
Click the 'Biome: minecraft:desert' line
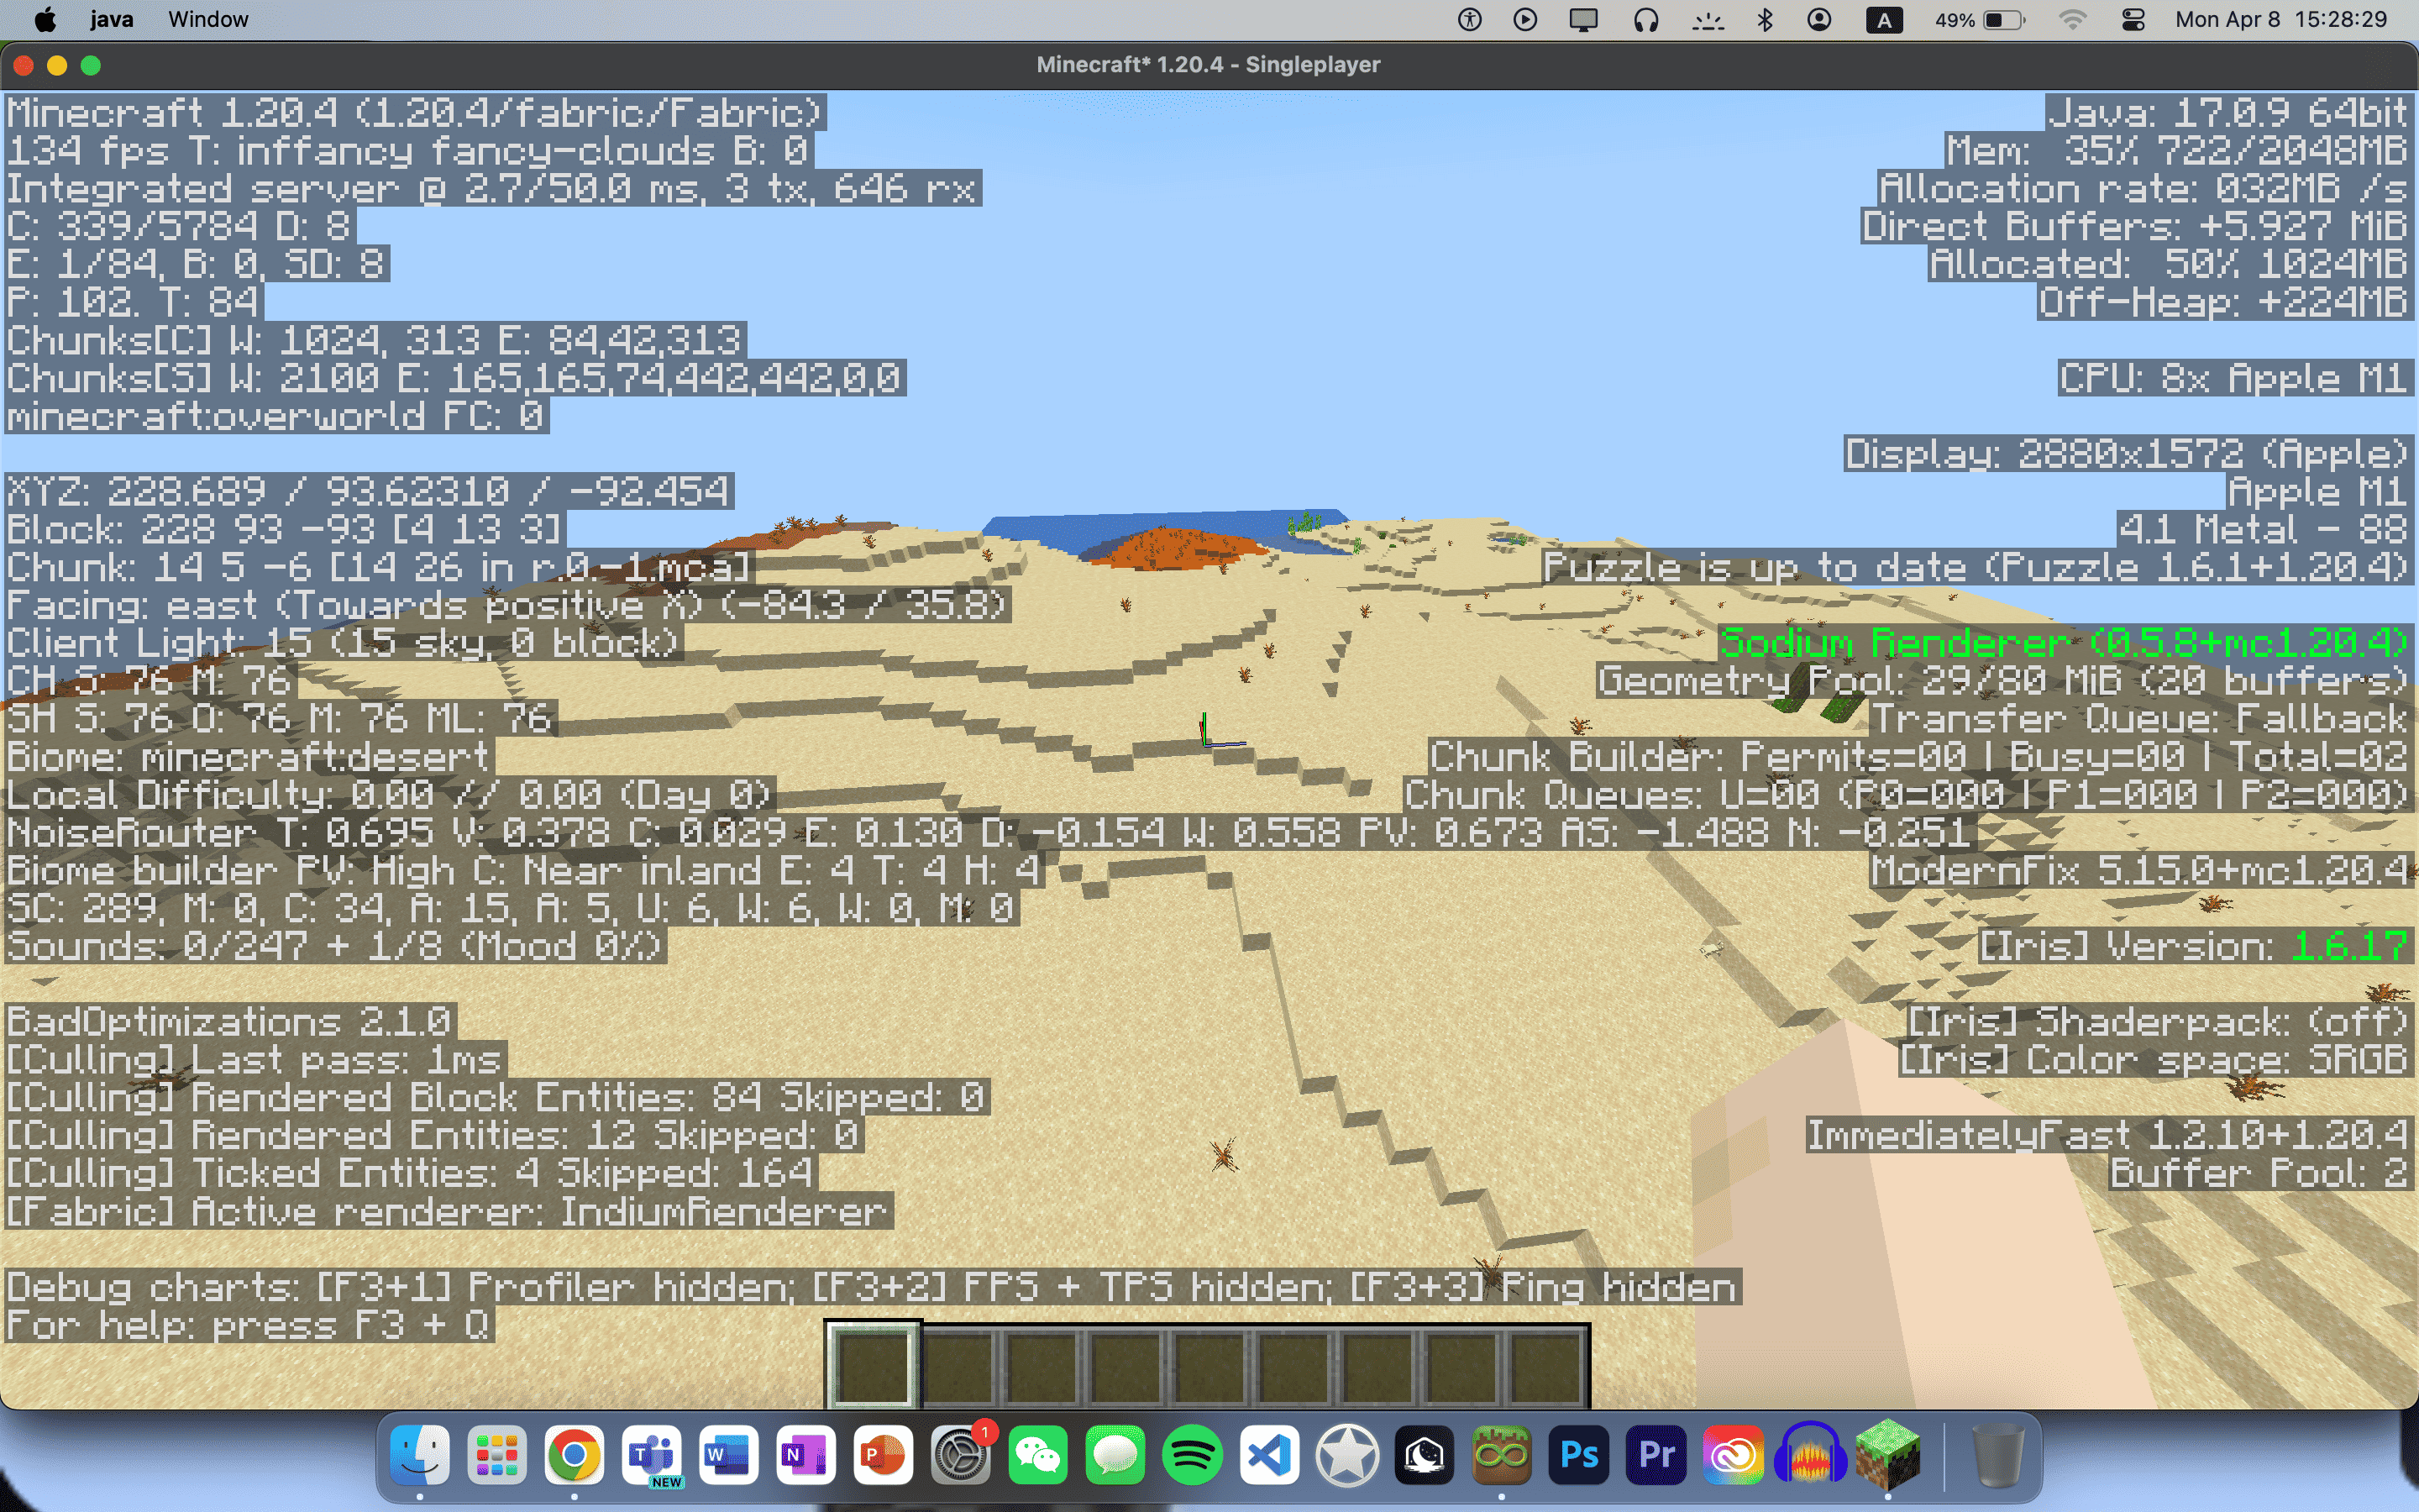(x=249, y=757)
